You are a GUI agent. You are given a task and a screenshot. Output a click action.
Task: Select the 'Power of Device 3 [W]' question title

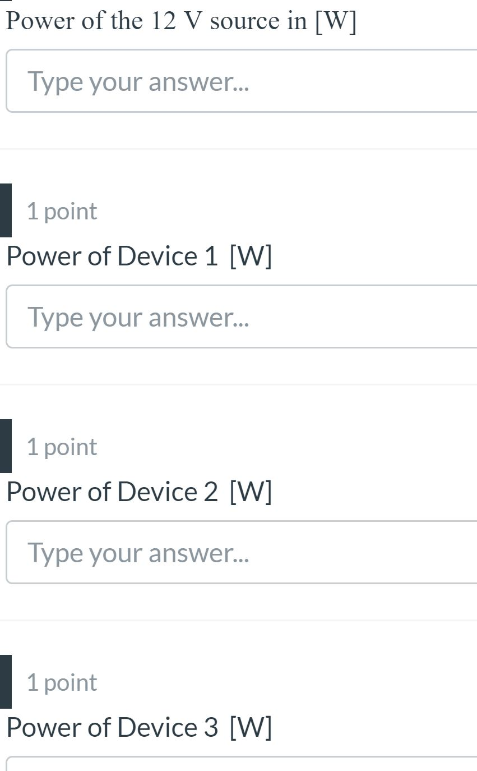click(x=139, y=727)
